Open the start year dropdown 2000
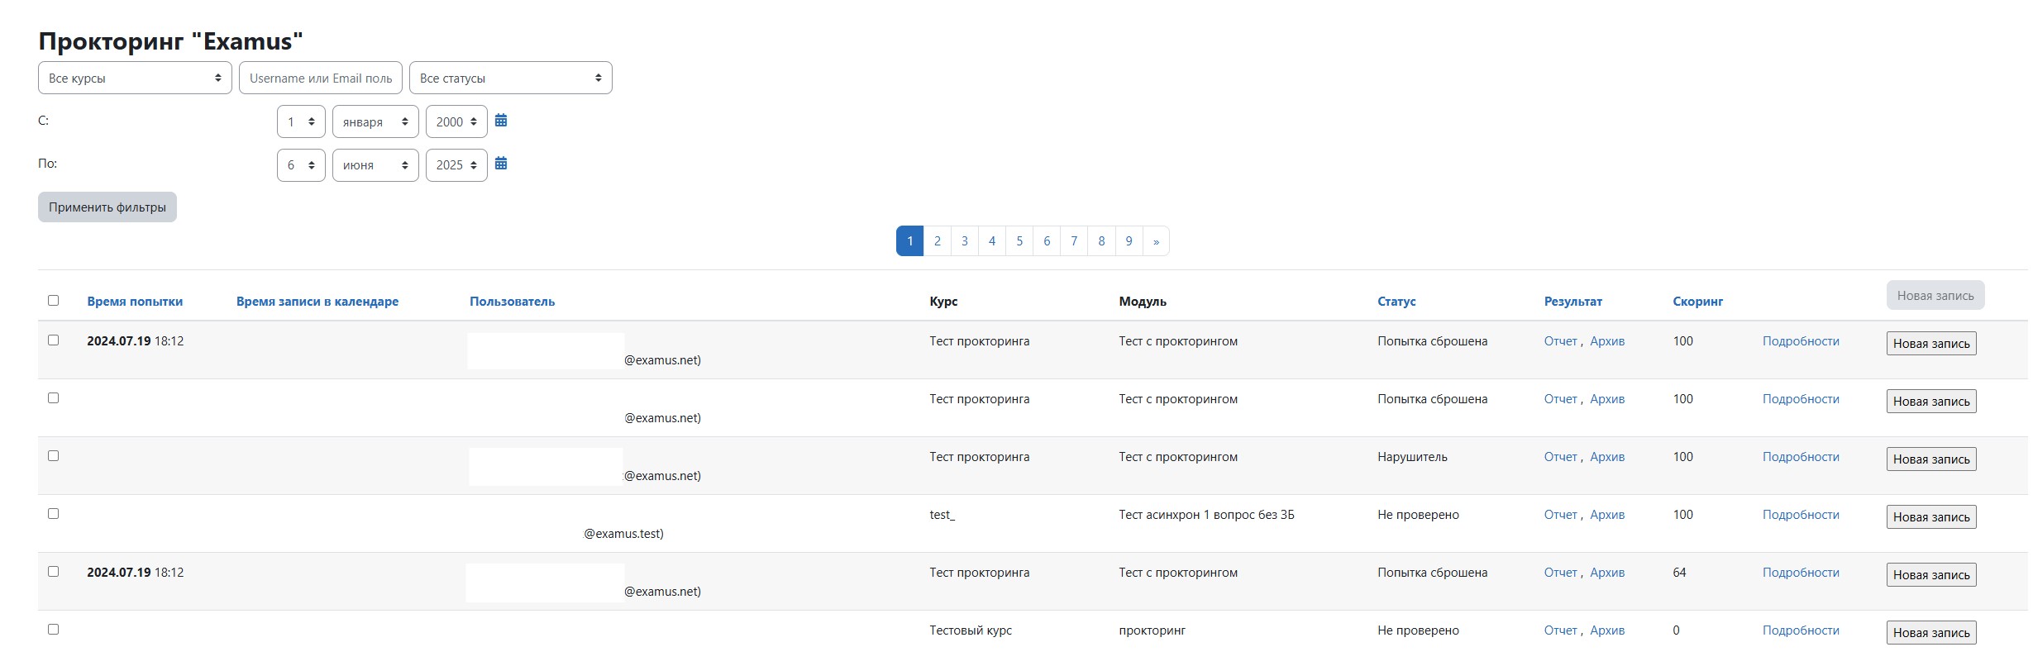Viewport: 2033px width, 666px height. tap(456, 121)
